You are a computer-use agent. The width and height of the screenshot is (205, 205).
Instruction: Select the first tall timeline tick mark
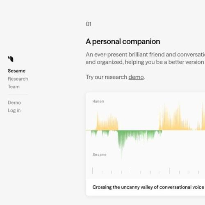(x=93, y=171)
